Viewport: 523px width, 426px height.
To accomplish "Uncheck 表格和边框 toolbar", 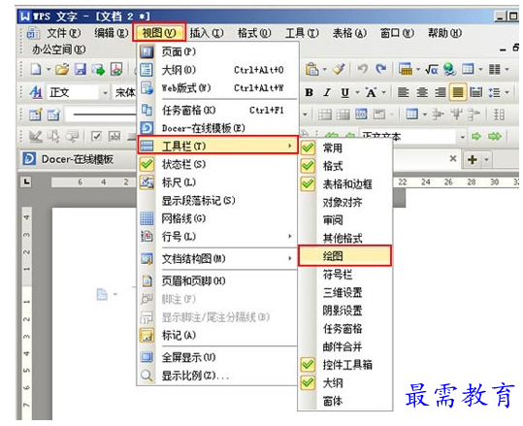I will [344, 183].
